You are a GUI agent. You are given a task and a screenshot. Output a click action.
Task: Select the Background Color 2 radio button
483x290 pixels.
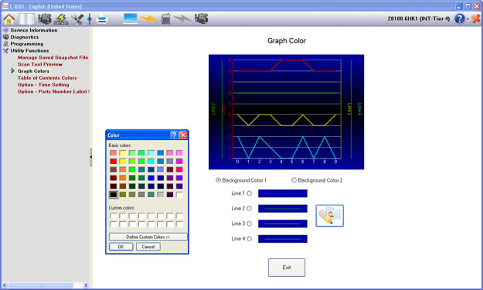pos(294,180)
